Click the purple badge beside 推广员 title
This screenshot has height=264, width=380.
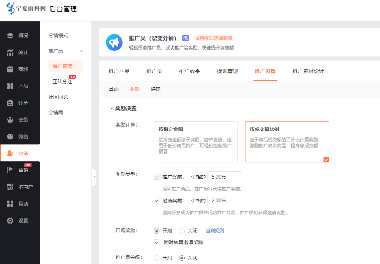[185, 38]
